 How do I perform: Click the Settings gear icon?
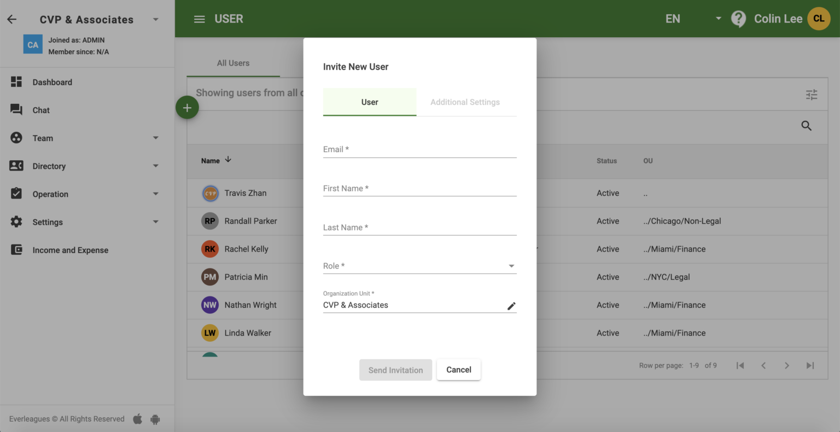tap(16, 221)
